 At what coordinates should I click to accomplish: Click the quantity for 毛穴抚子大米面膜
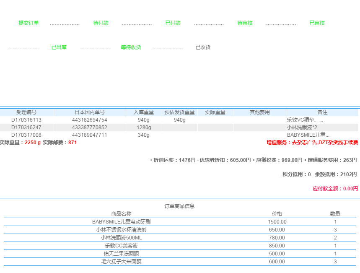click(335, 262)
